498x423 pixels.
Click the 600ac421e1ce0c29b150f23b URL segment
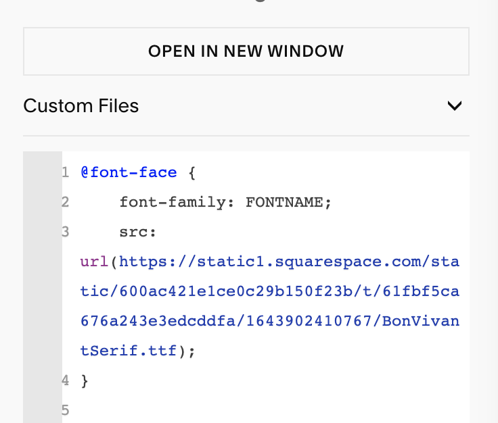[236, 291]
